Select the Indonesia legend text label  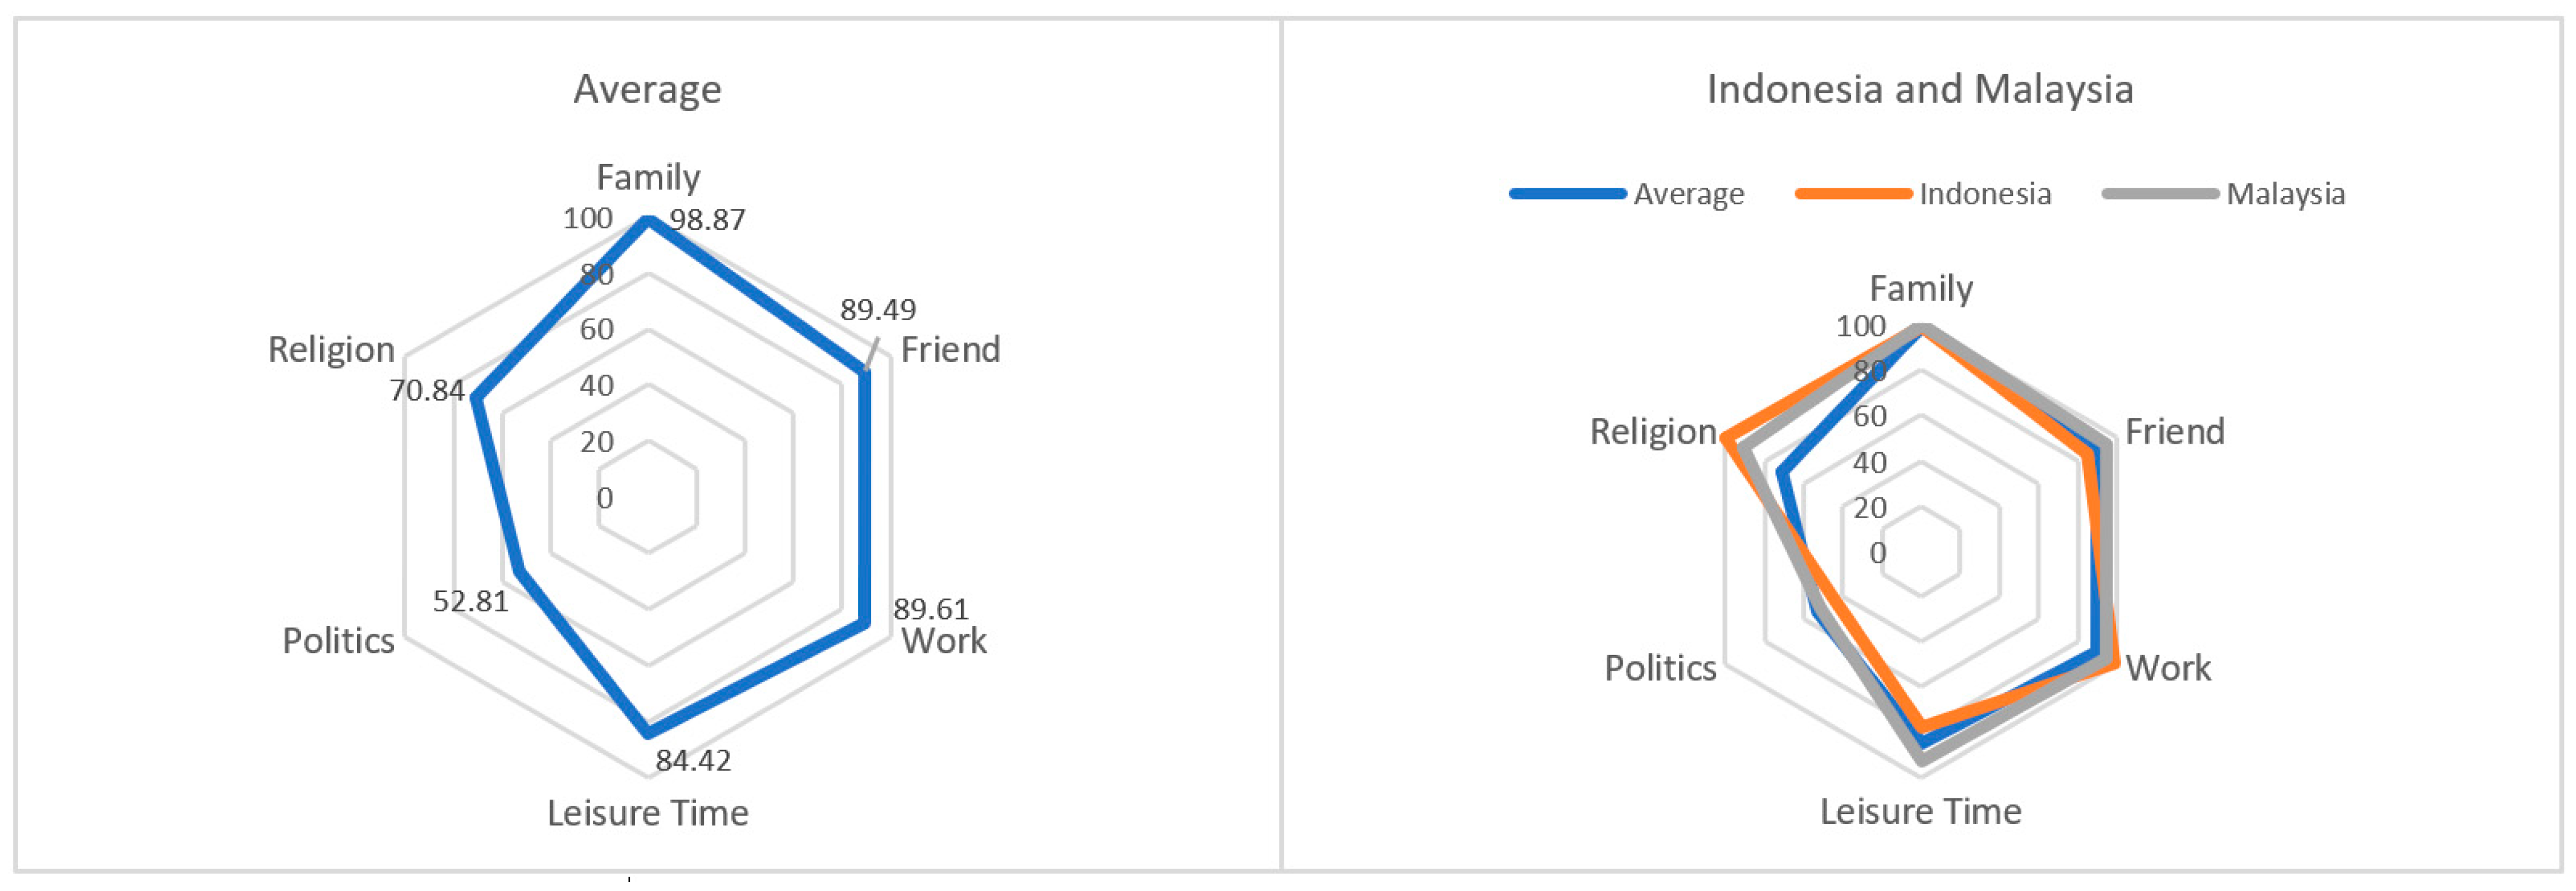coord(1984,194)
